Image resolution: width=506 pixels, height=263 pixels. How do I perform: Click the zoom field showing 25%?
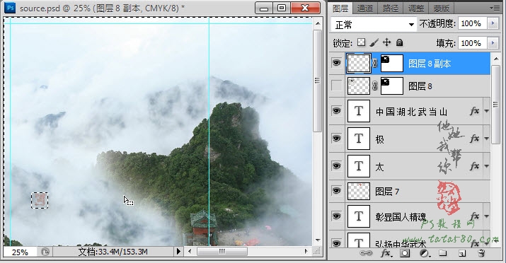[x=20, y=252]
